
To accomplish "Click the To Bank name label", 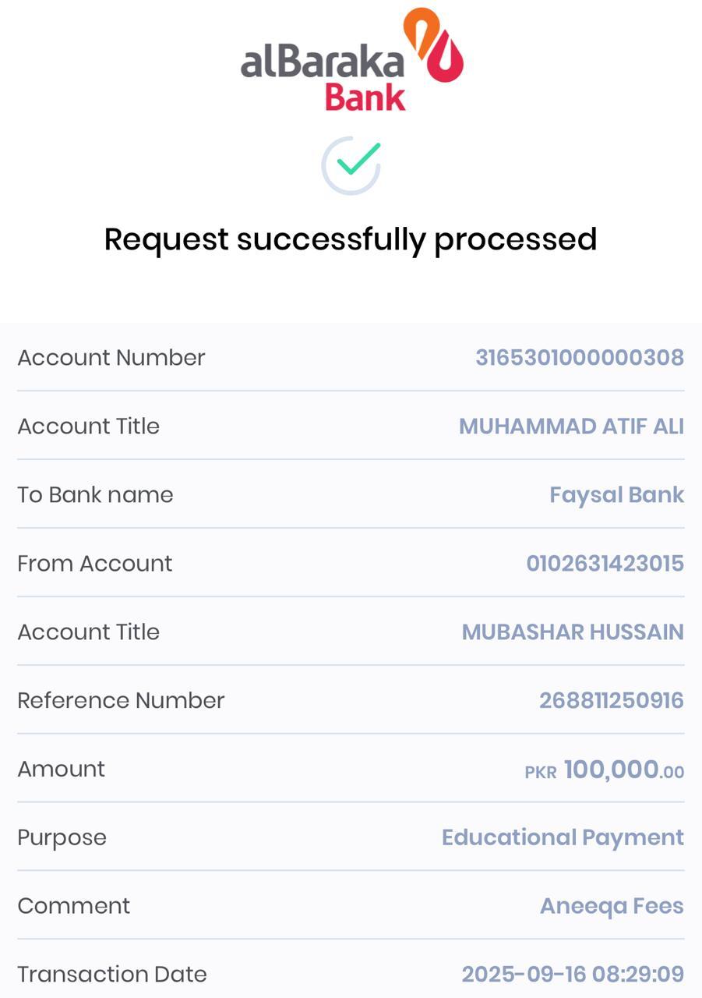I will point(95,495).
